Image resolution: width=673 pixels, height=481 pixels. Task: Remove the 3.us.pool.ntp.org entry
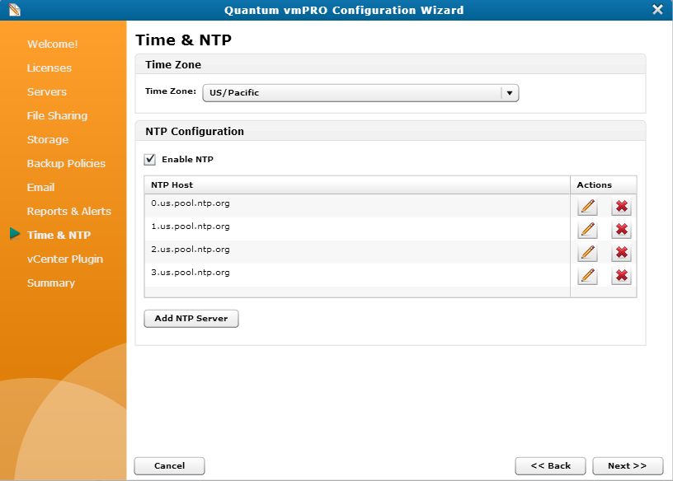(x=620, y=276)
